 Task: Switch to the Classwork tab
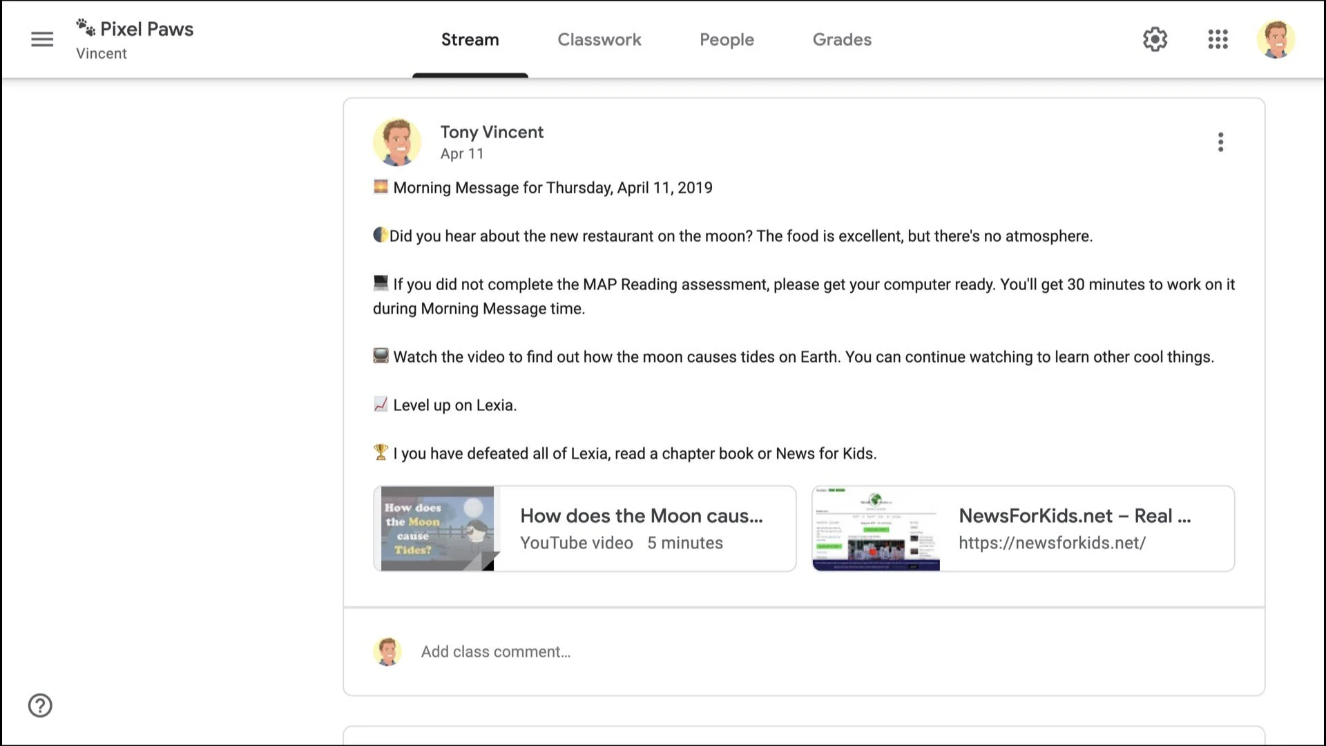pos(599,40)
